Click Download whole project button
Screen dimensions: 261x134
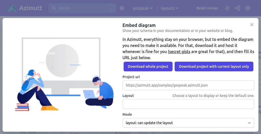coord(148,66)
